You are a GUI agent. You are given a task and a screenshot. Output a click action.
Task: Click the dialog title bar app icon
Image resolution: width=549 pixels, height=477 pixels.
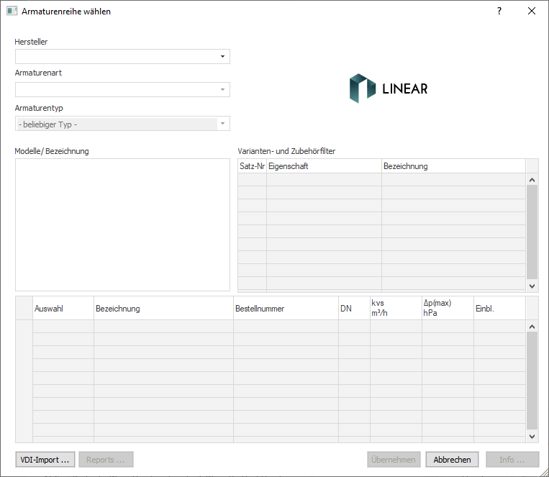[12, 11]
